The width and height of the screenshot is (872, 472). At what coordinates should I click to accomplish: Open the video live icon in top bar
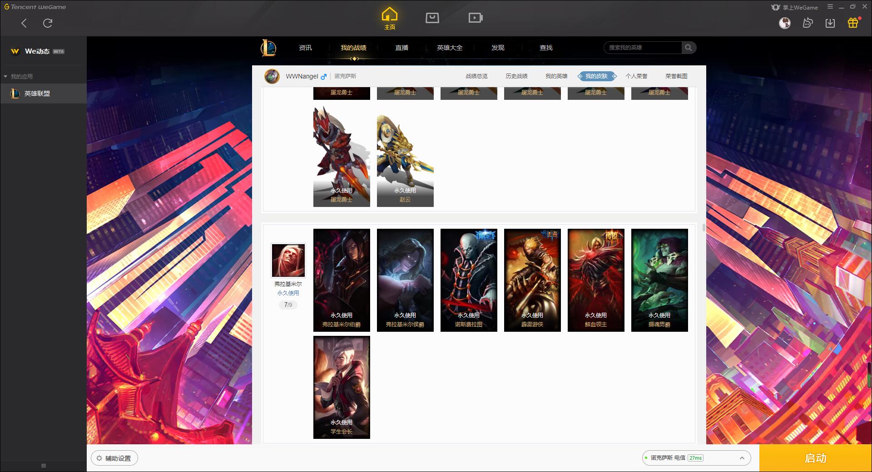475,18
